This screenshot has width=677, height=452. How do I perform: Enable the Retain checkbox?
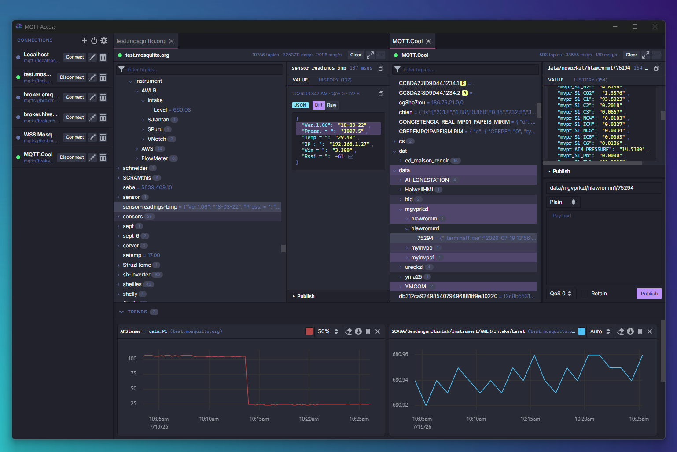tap(585, 294)
